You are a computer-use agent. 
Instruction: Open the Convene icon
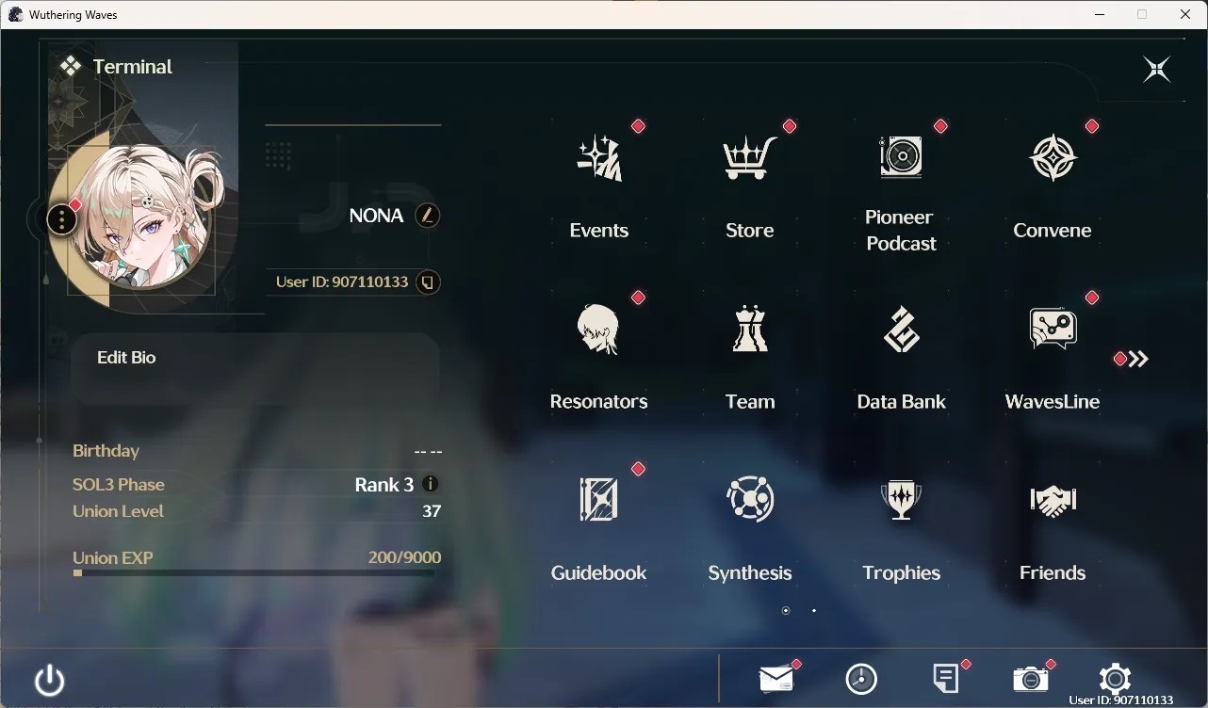[x=1053, y=158]
